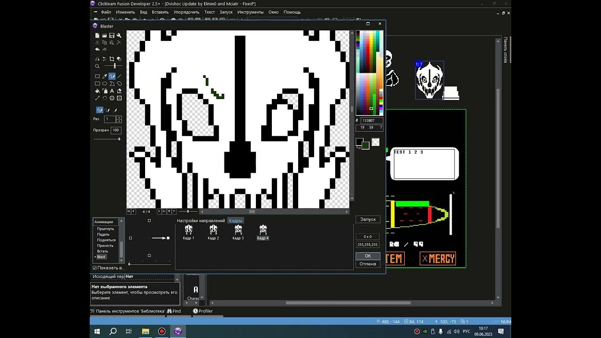Click the hex color field 133B07
The image size is (601, 338).
[372, 121]
